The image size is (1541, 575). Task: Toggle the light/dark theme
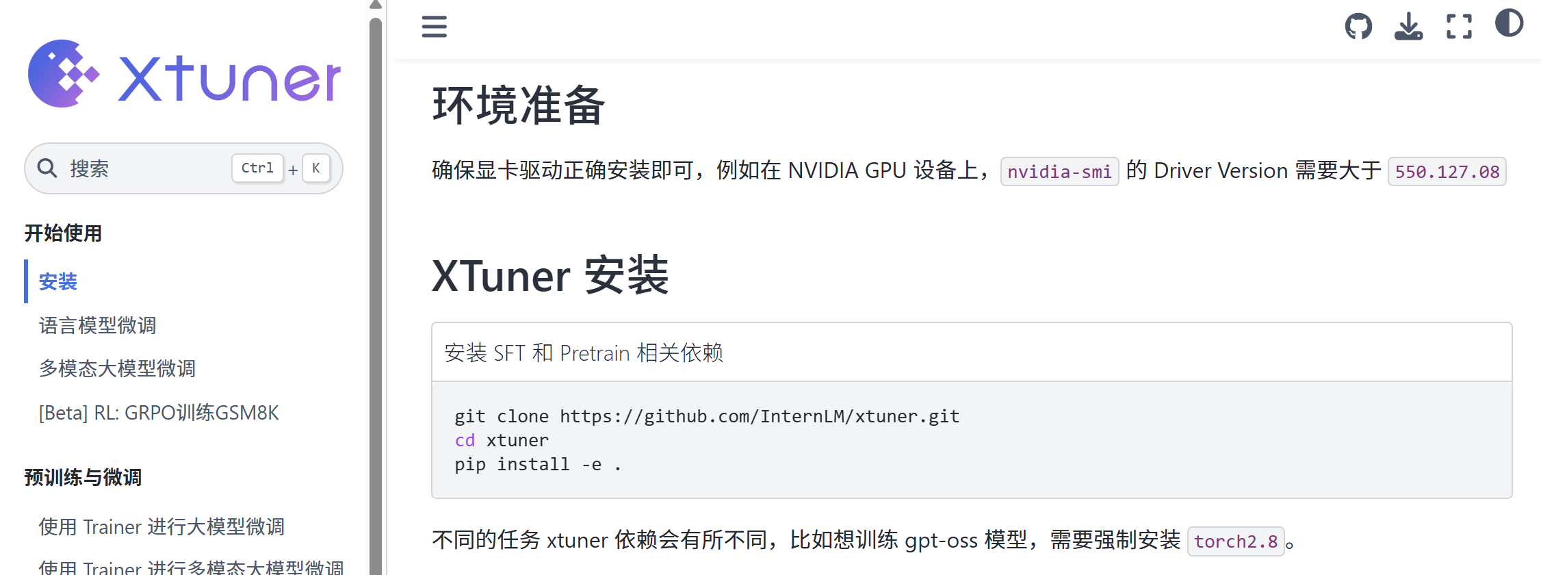pos(1509,23)
